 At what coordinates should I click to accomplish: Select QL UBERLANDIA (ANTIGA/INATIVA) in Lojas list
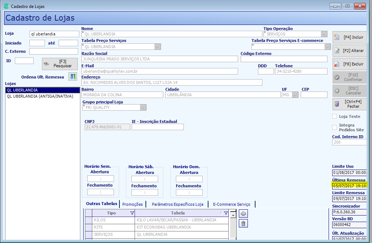pos(40,96)
